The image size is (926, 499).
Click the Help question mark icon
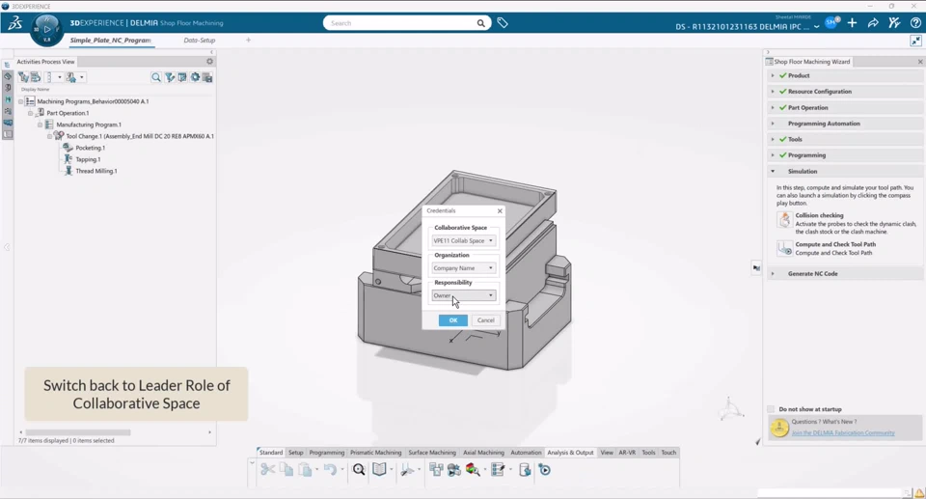(x=915, y=23)
